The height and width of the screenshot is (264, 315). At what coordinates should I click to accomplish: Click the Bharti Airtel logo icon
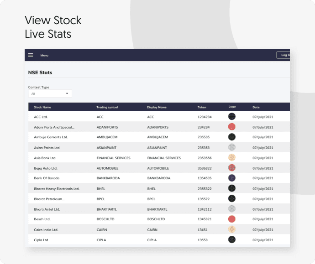232,209
